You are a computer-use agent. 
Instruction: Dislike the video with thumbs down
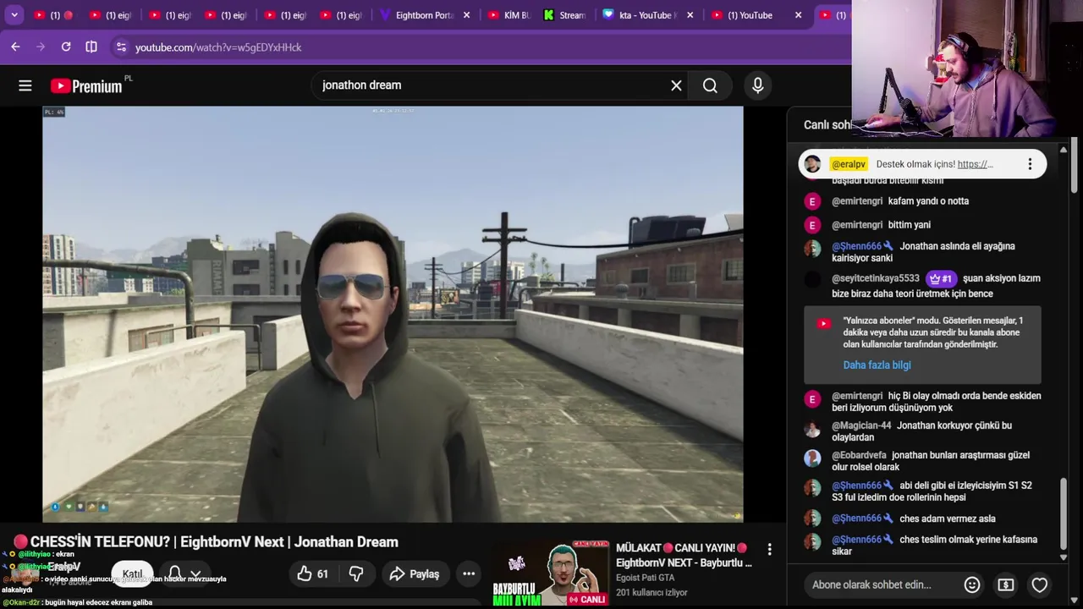pos(356,573)
